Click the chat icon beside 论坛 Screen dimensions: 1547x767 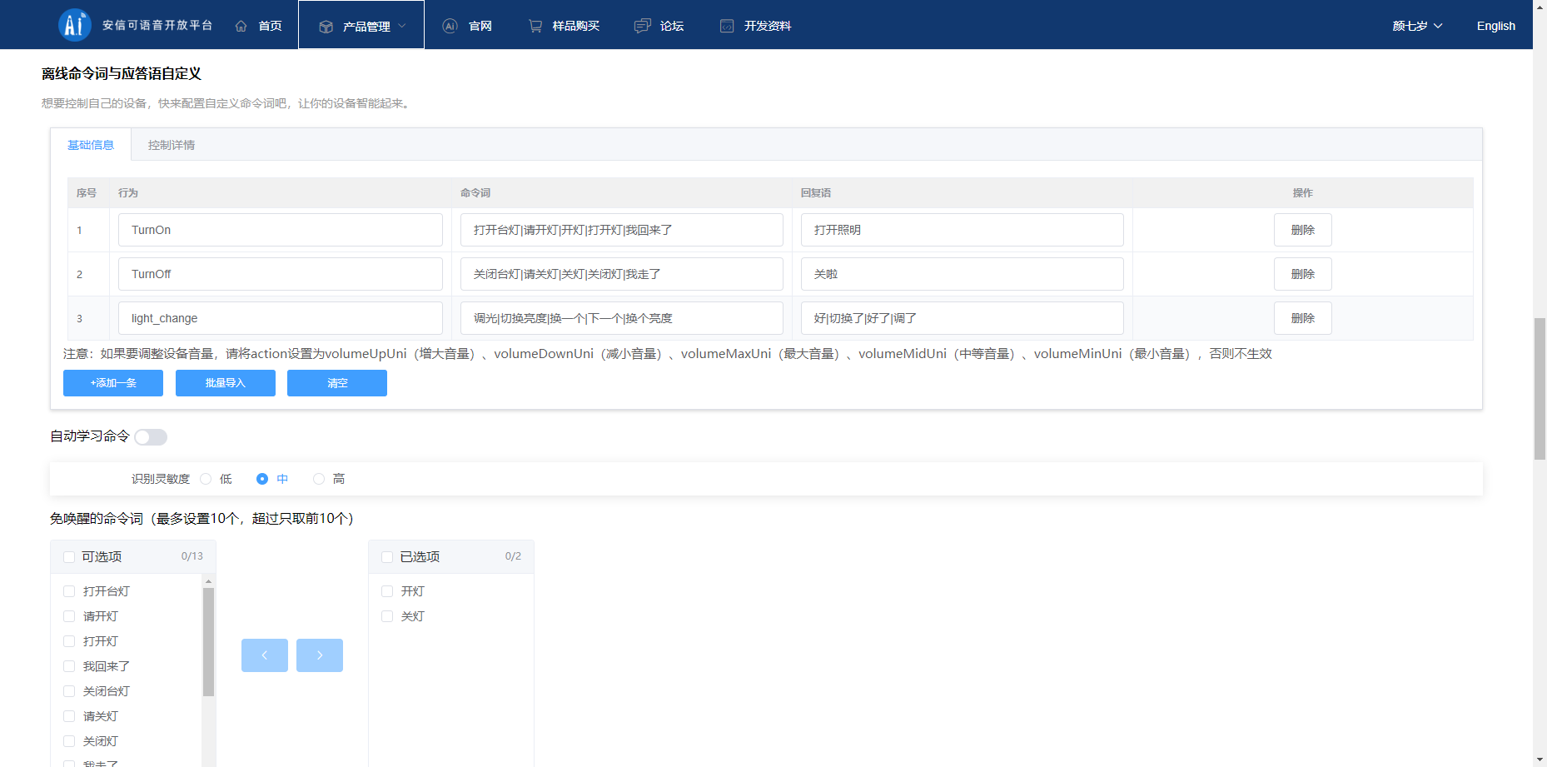[642, 26]
